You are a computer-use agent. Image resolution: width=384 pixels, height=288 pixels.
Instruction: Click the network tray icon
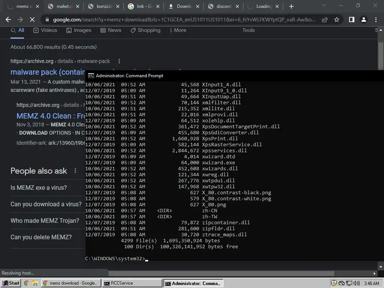click(349, 283)
